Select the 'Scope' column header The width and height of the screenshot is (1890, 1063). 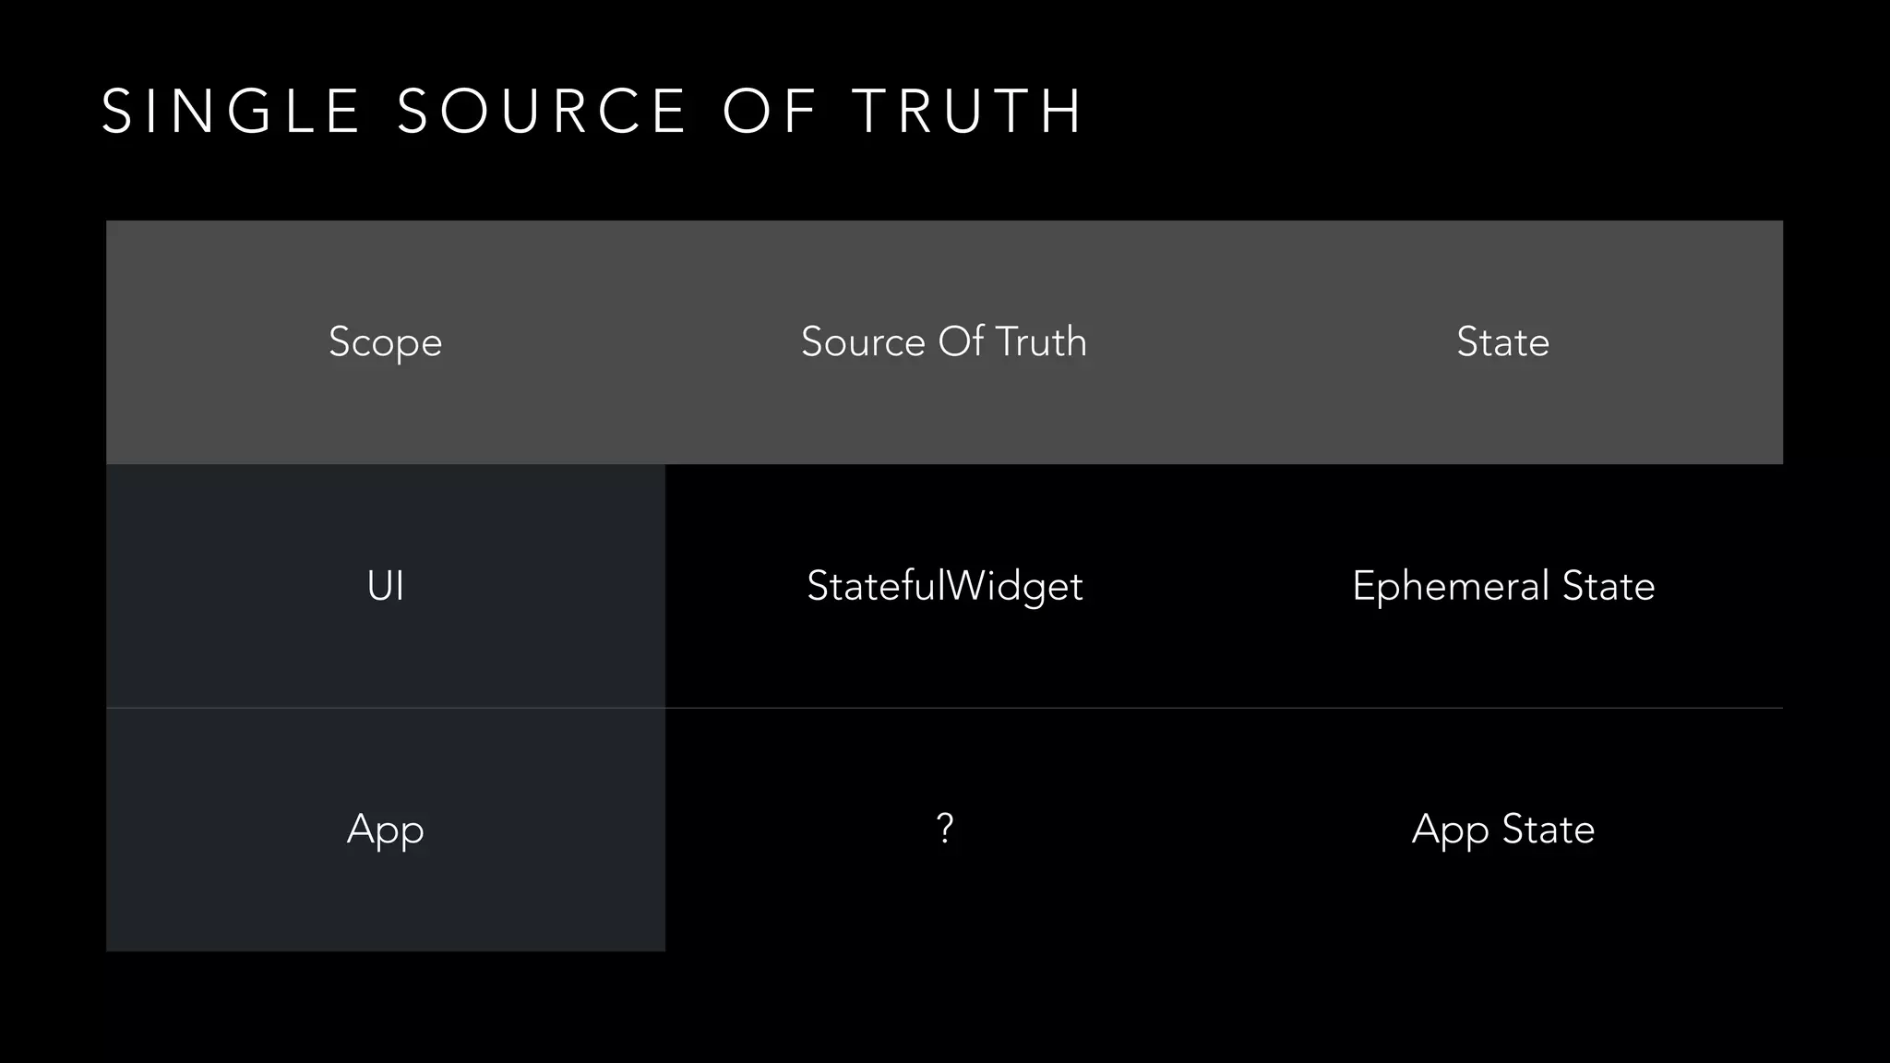[385, 342]
